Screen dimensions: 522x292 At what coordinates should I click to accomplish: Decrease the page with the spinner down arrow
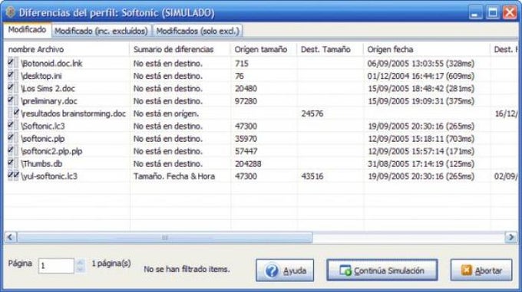point(80,270)
